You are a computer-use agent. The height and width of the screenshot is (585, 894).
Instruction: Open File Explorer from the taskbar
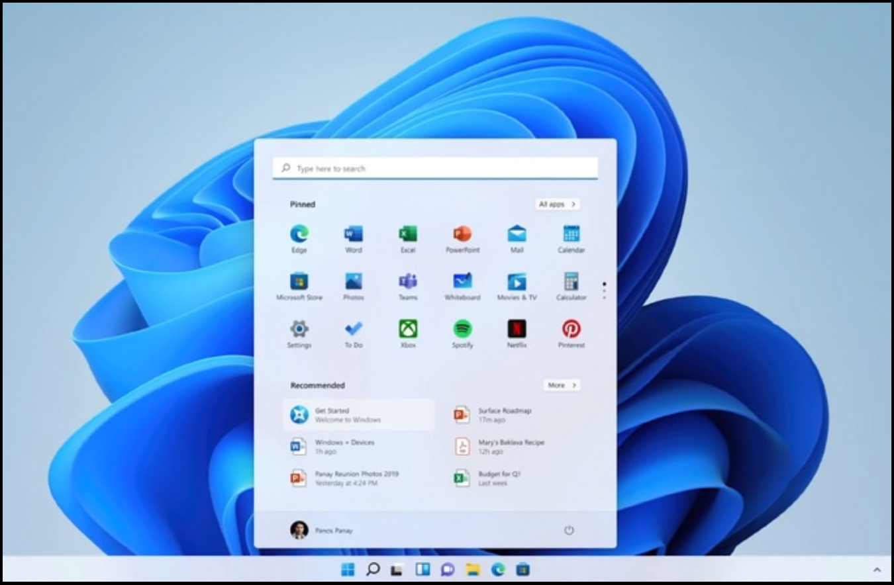pyautogui.click(x=472, y=569)
